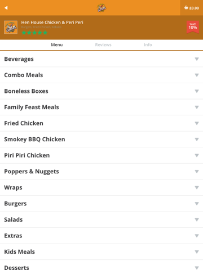
Task: Go back using the white arrow icon
Action: pyautogui.click(x=6, y=8)
